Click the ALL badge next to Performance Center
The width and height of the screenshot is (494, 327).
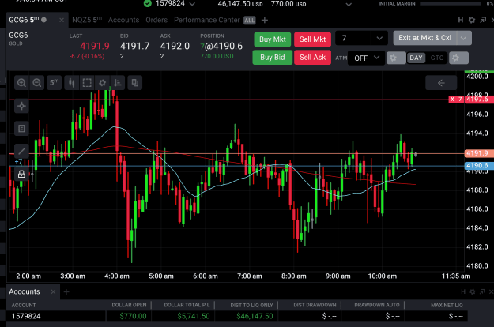(250, 21)
